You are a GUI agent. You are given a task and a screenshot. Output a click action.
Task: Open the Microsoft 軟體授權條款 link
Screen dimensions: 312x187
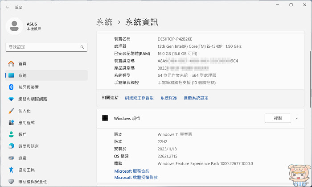click(x=136, y=177)
